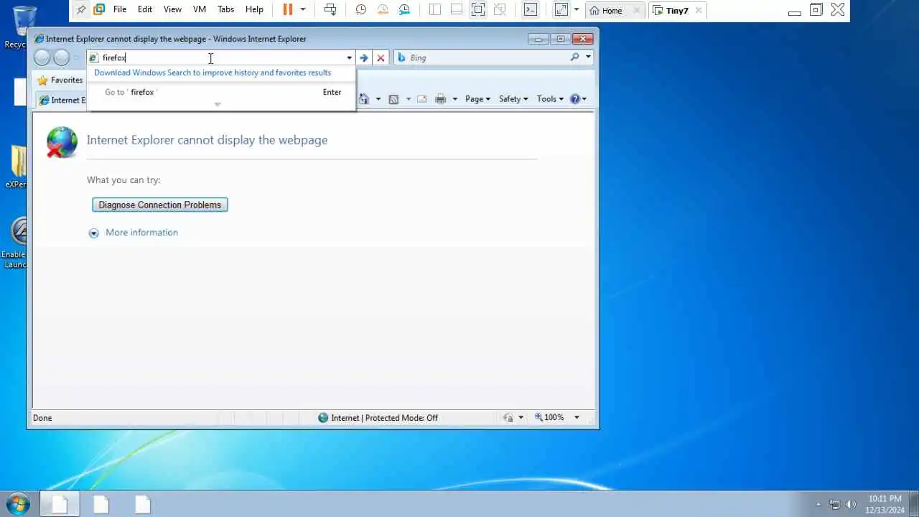
Task: Open the VMware View menu
Action: [172, 9]
